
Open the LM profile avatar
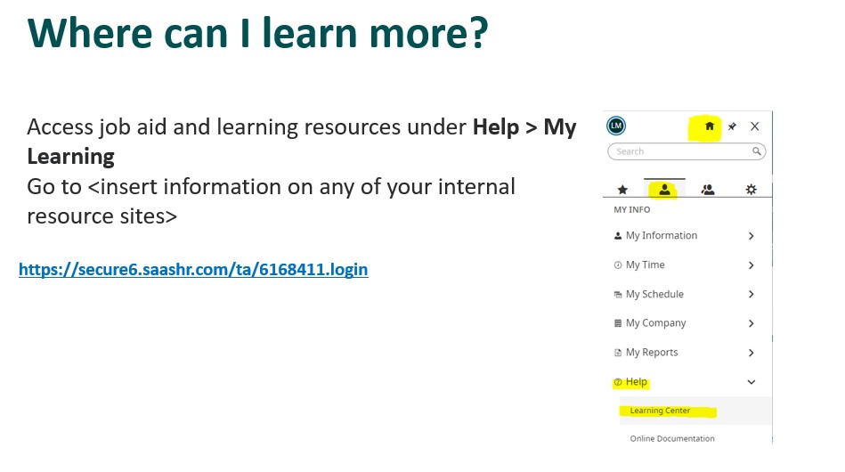(x=616, y=126)
